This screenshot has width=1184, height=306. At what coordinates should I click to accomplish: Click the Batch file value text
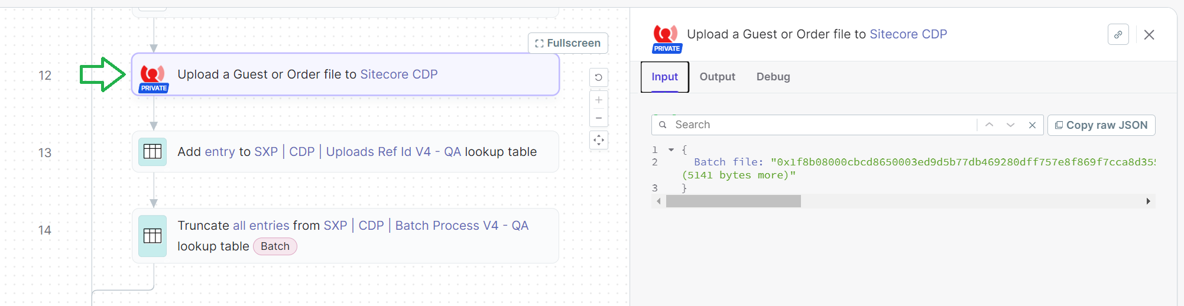coord(963,162)
